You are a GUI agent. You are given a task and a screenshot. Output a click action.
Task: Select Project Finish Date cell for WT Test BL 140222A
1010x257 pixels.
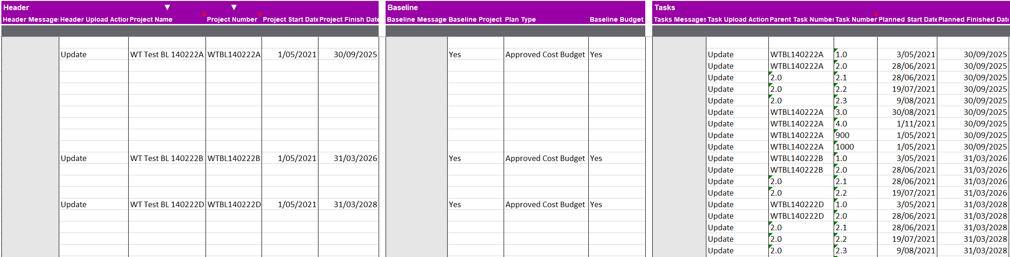tap(349, 54)
